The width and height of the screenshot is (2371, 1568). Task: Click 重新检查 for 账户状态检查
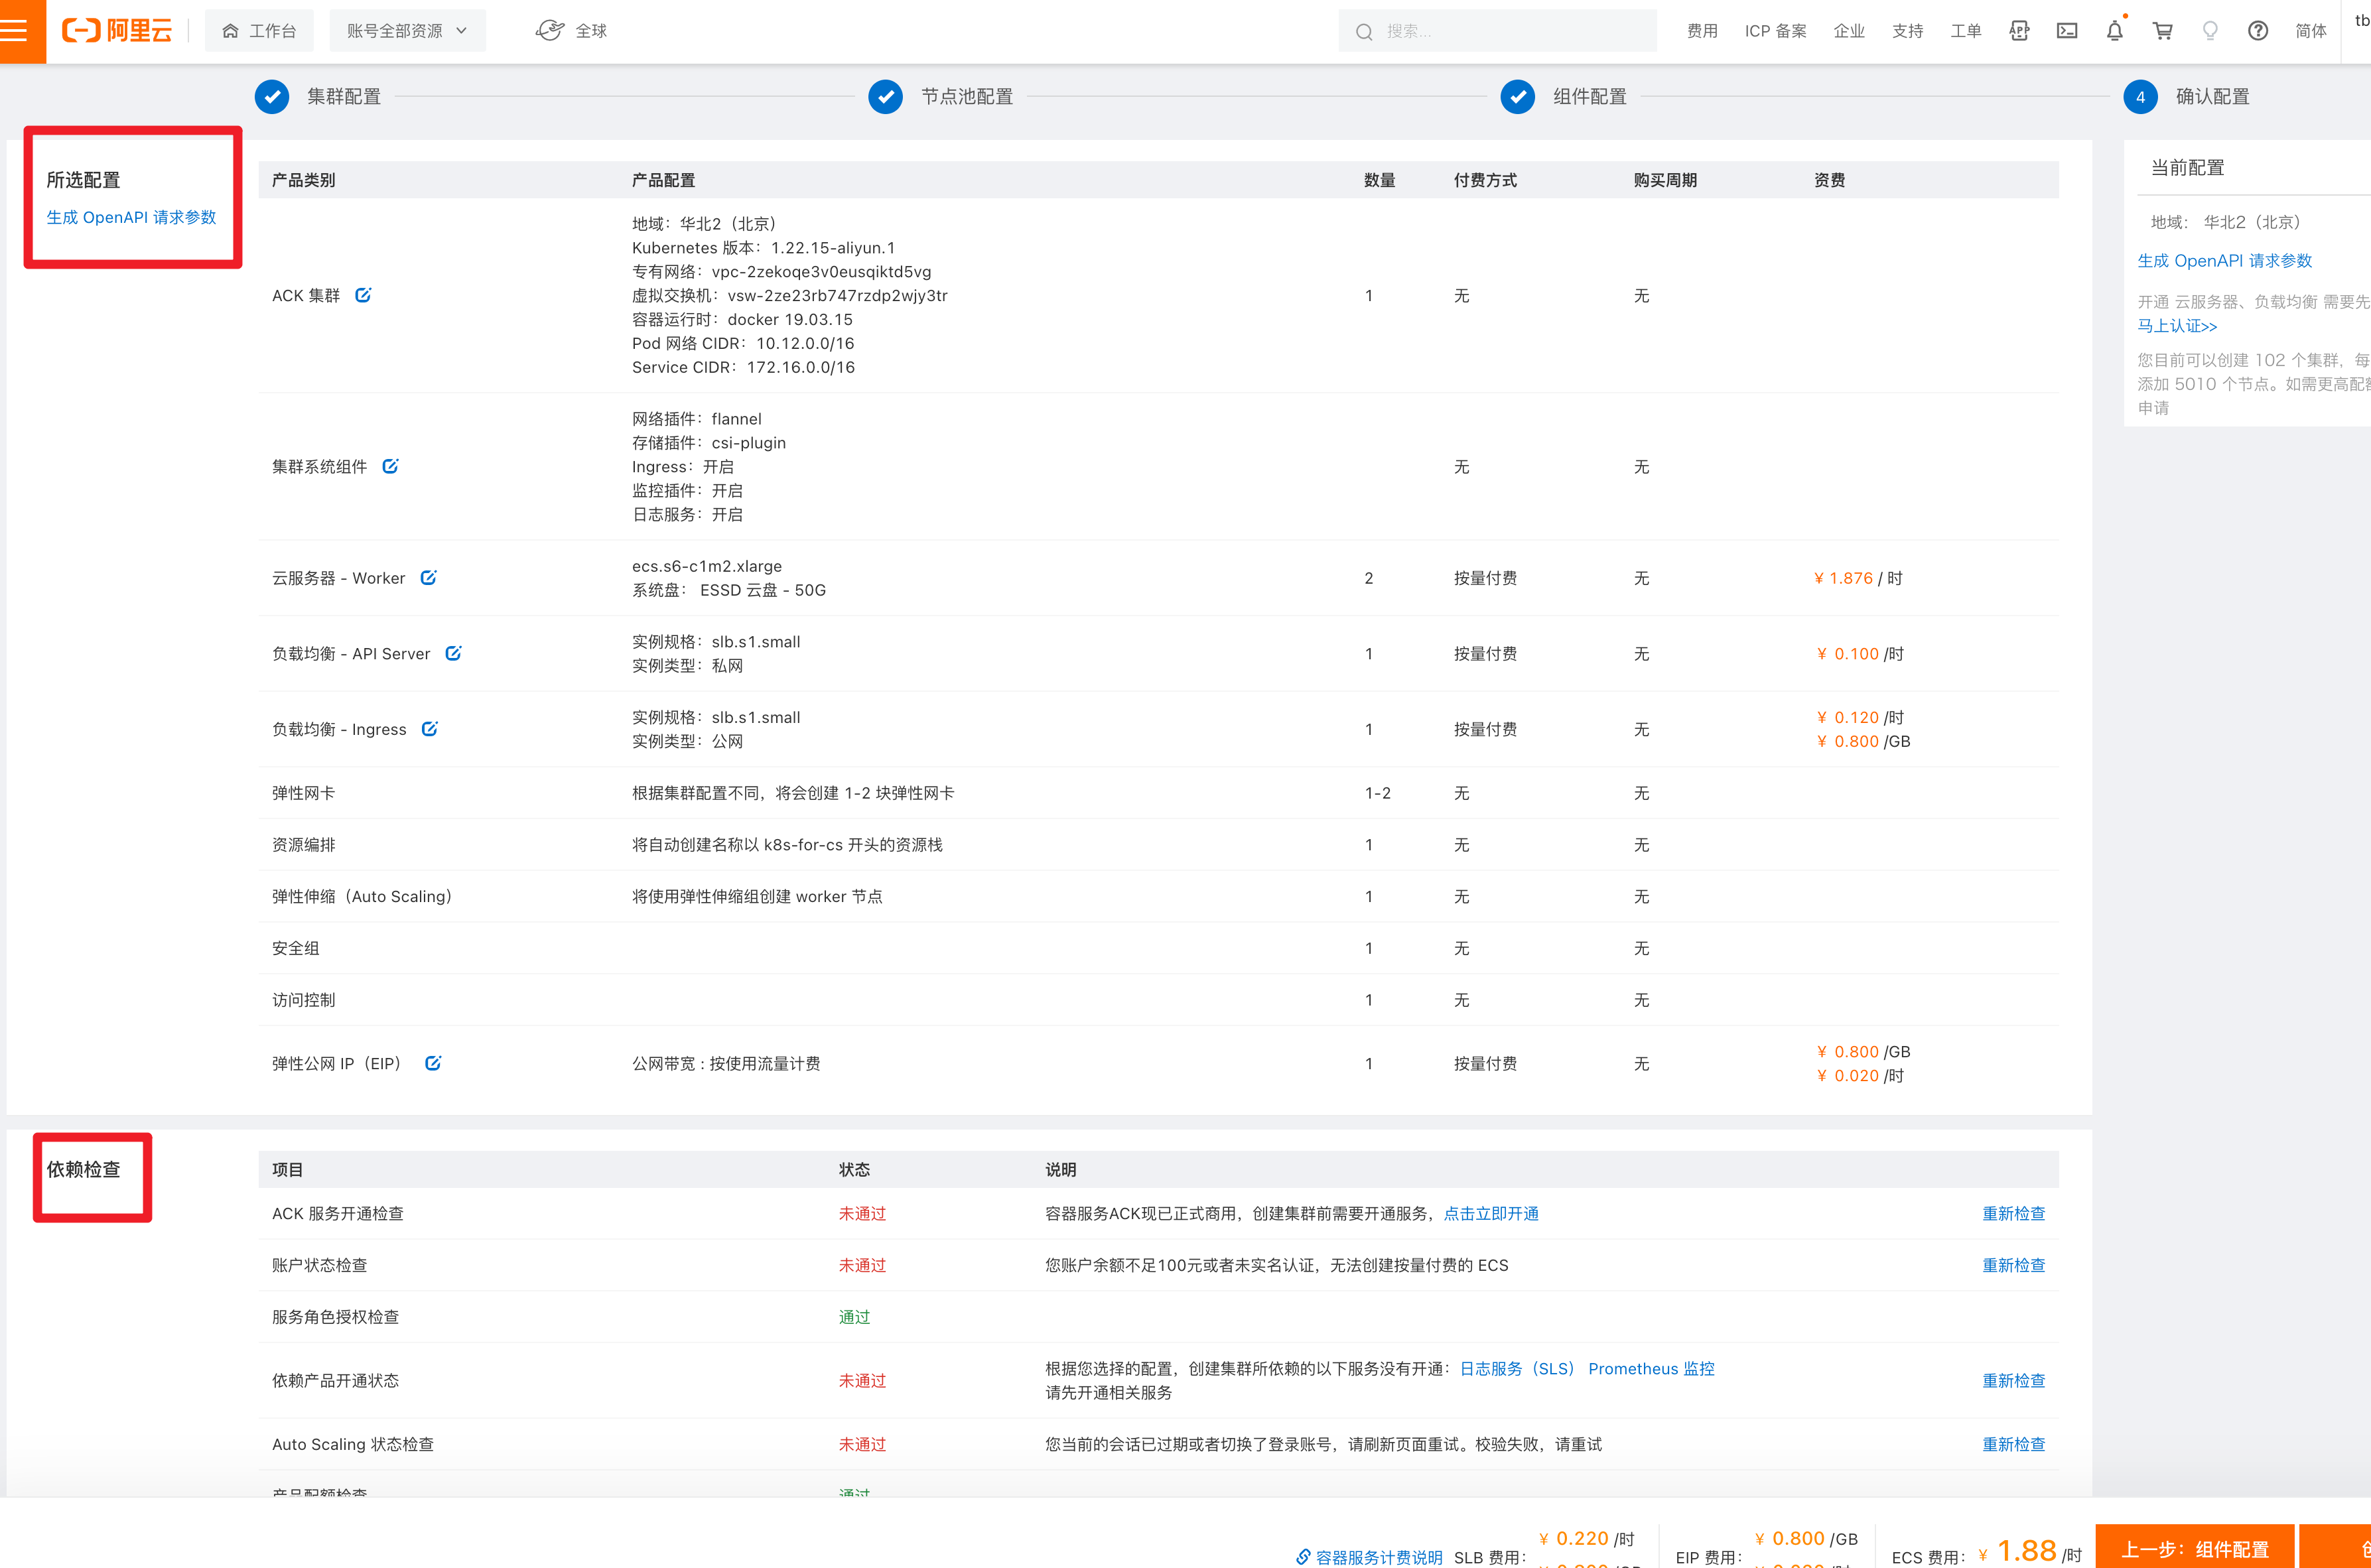(x=2013, y=1265)
